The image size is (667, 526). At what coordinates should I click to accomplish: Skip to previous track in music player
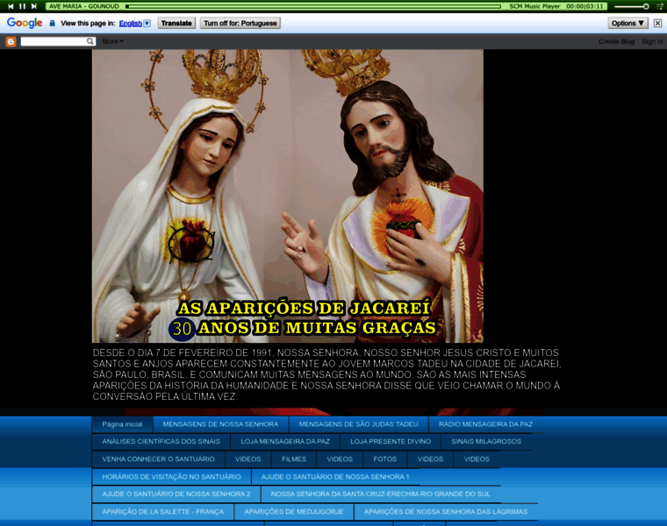coord(11,6)
